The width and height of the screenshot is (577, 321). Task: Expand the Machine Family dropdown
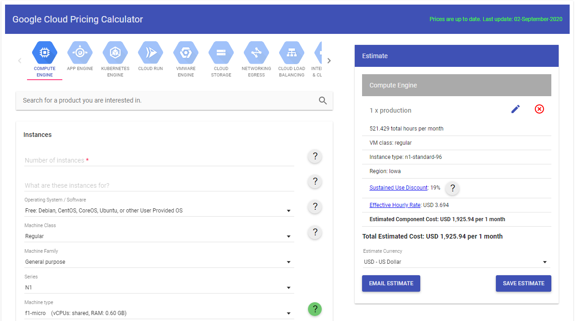[159, 262]
